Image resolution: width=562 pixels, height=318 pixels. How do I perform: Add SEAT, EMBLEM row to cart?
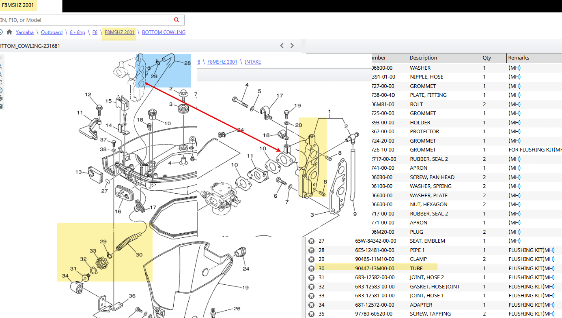311,241
